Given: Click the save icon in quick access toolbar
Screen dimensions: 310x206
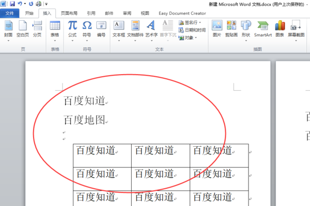Looking at the screenshot, I should (x=12, y=4).
